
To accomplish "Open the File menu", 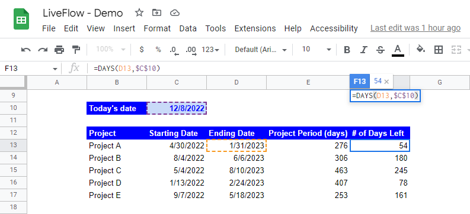I will (49, 28).
